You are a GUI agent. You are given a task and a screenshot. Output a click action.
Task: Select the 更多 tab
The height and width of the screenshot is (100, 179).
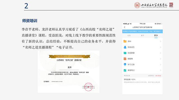click(x=156, y=36)
